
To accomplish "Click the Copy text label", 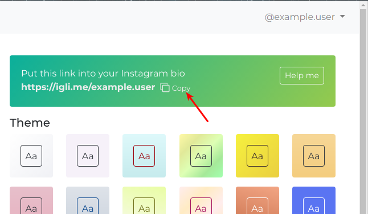I will coord(181,88).
